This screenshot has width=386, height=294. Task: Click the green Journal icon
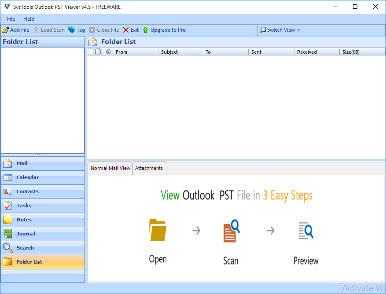point(7,234)
